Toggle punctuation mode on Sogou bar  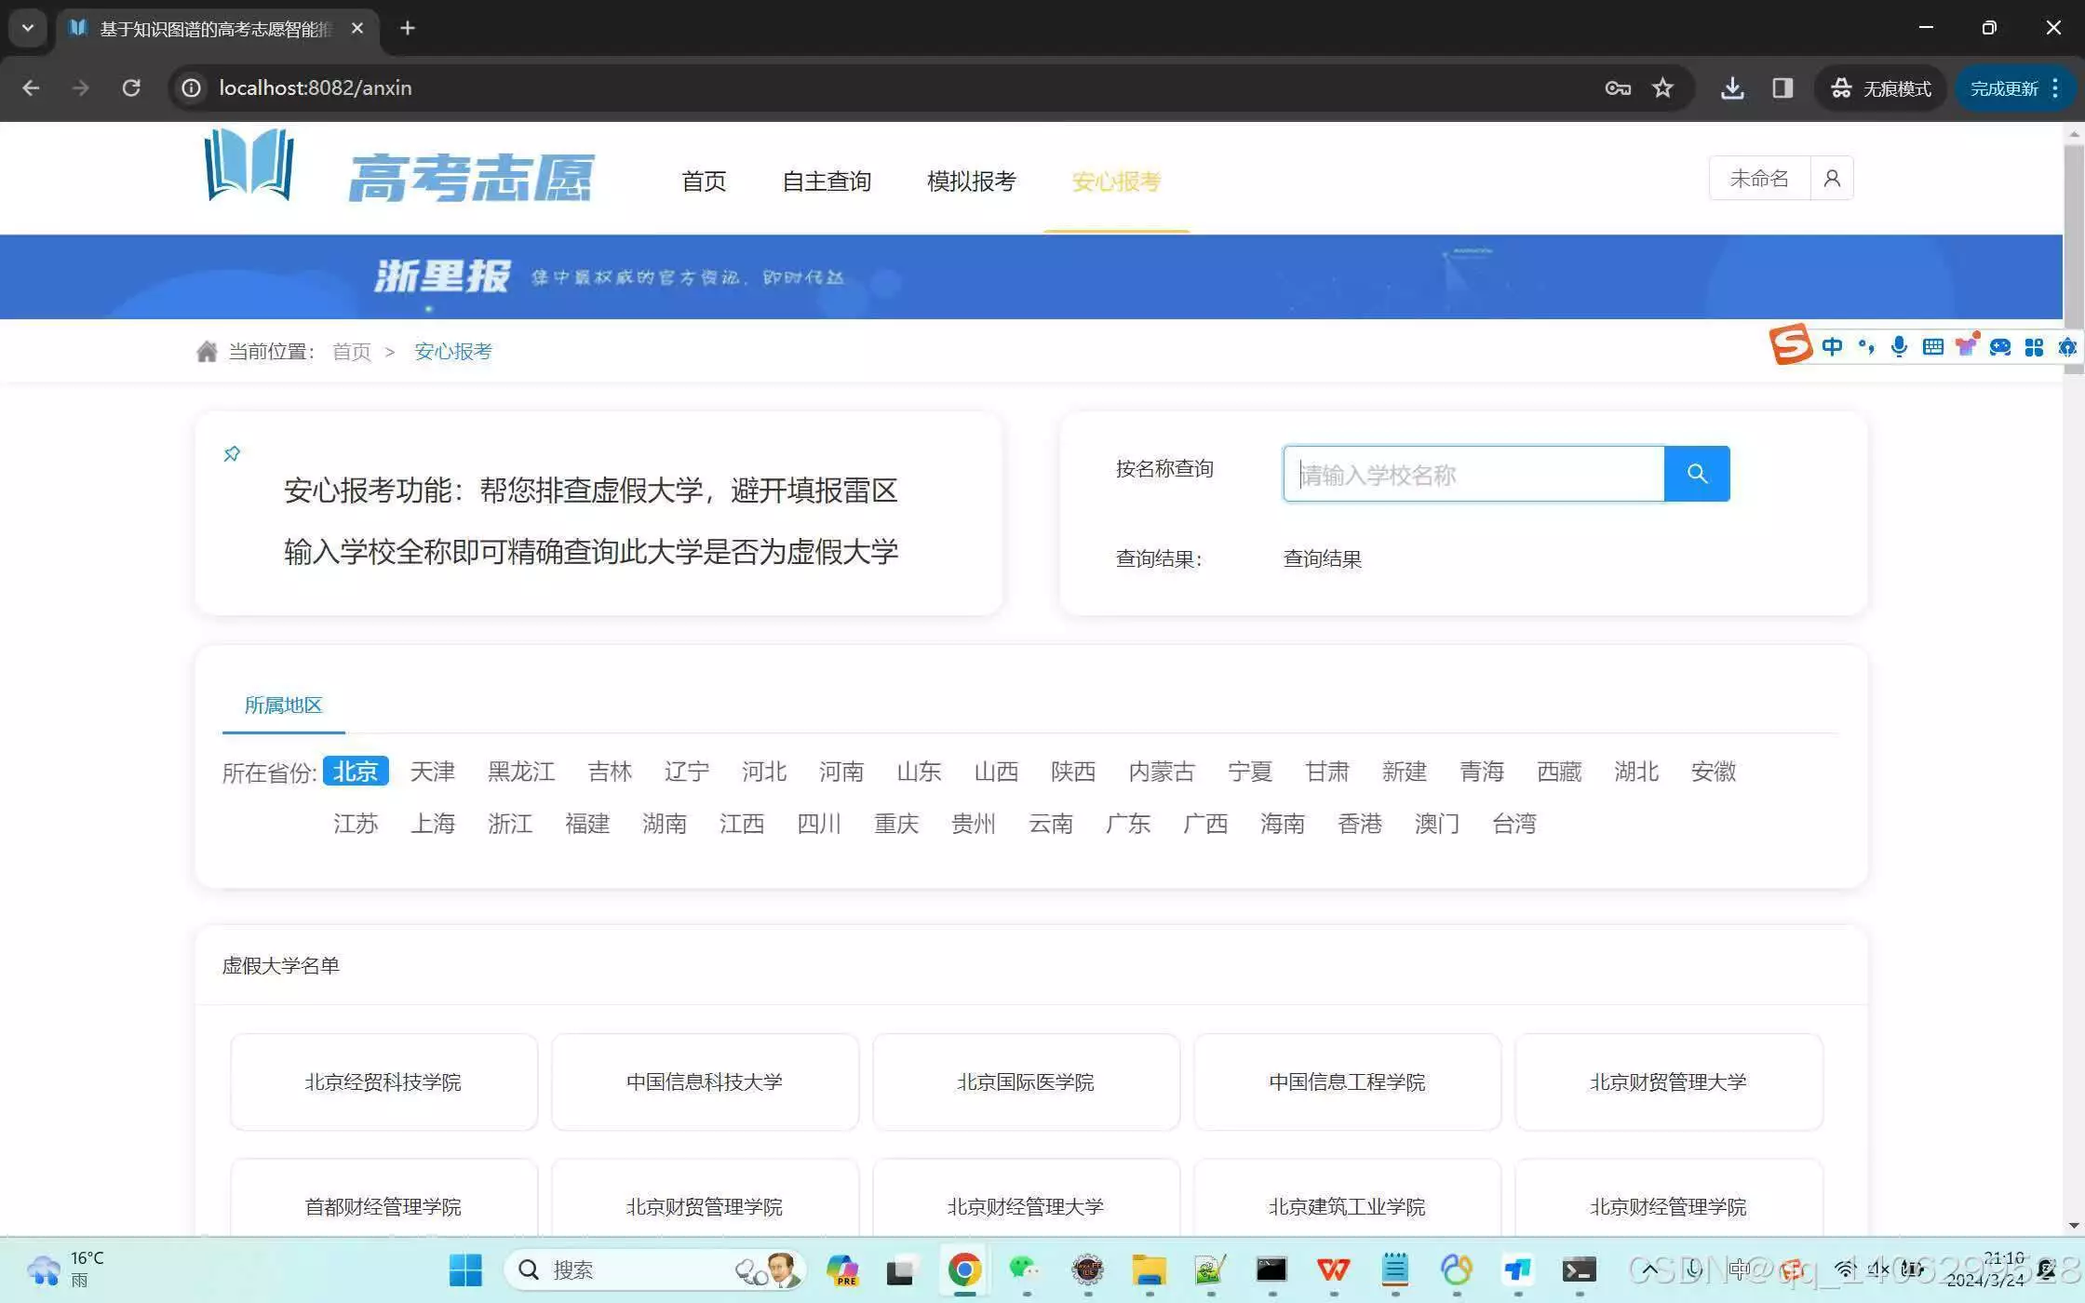coord(1865,346)
